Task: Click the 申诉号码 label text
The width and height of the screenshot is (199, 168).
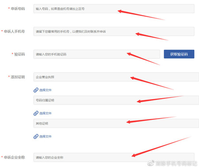Action: pyautogui.click(x=18, y=9)
